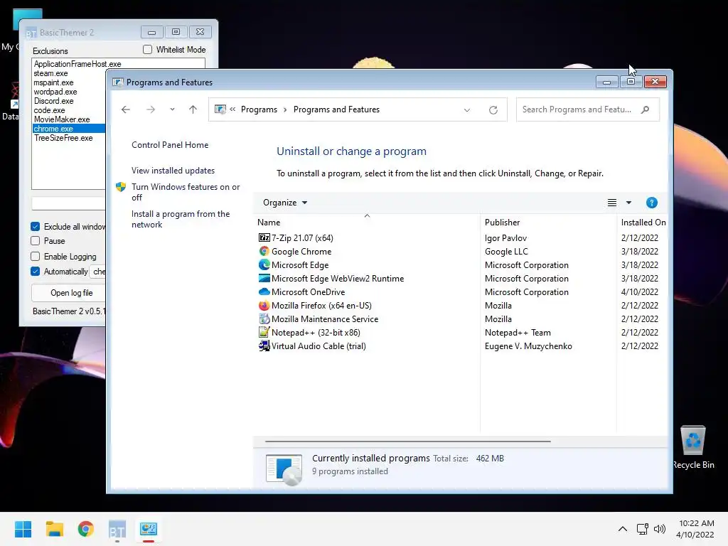
Task: Sort by the Installed On column header
Action: point(643,223)
